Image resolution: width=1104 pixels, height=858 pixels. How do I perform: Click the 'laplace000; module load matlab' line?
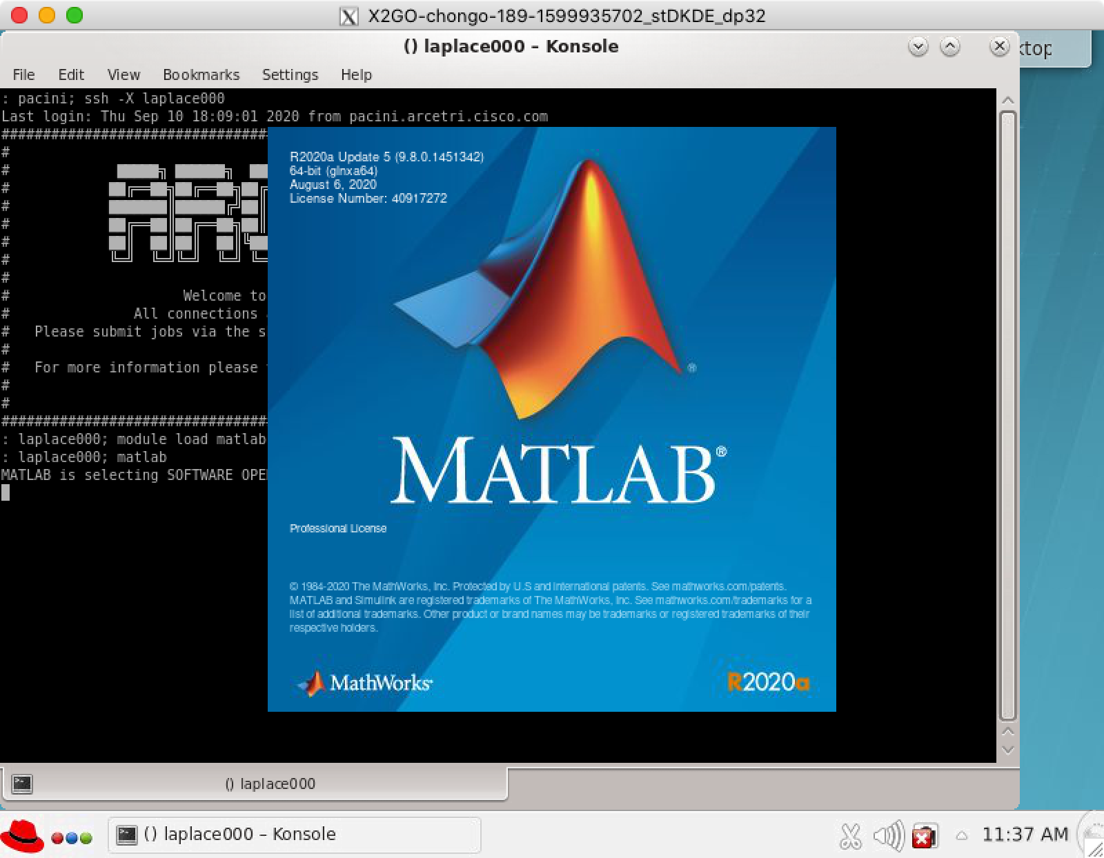click(x=134, y=439)
